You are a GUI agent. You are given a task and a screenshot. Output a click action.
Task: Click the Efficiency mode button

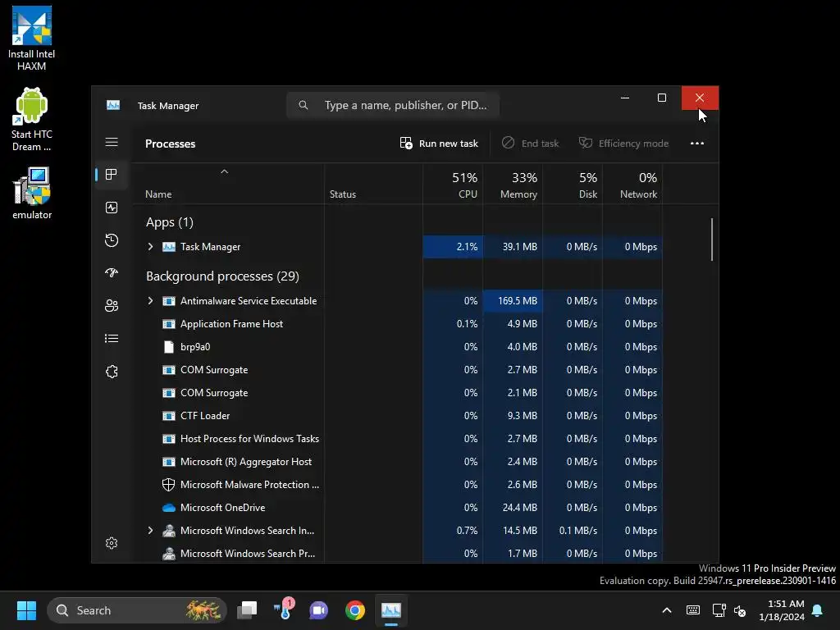[623, 143]
